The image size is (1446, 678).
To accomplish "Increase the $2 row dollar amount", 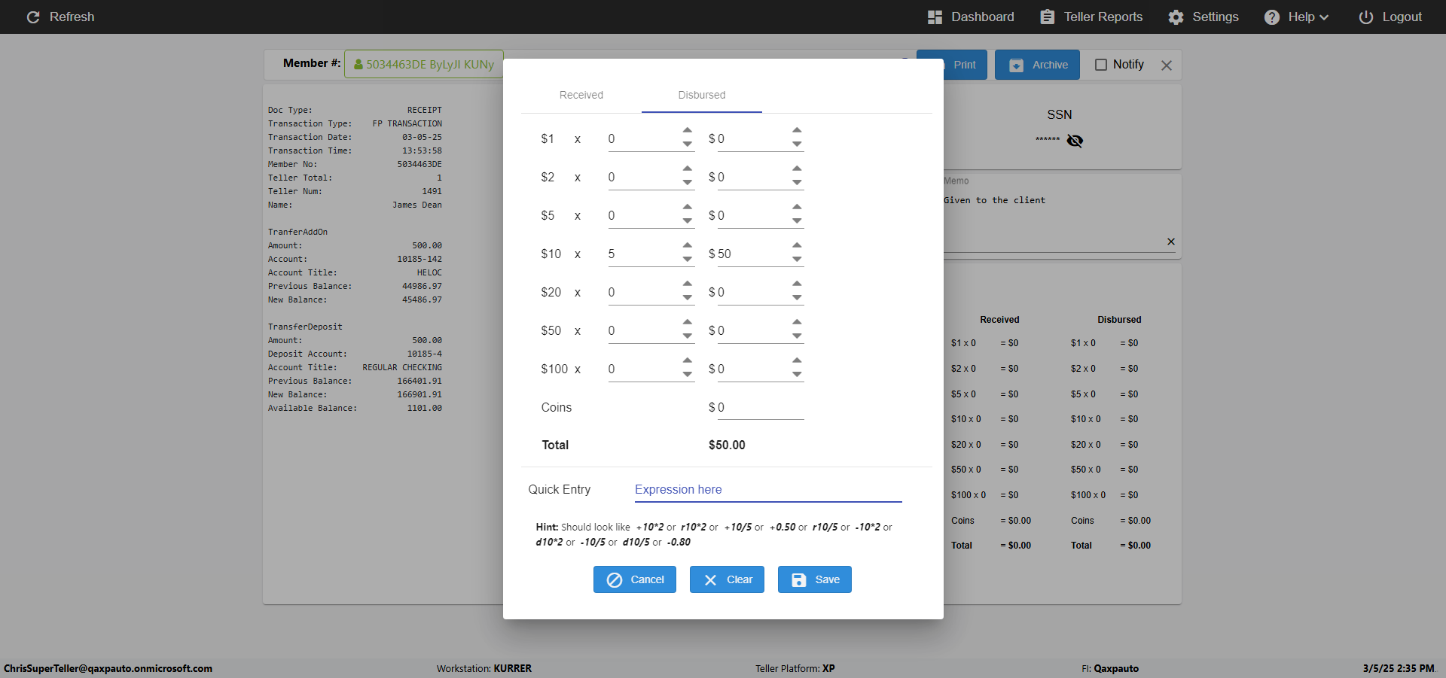I will (797, 169).
